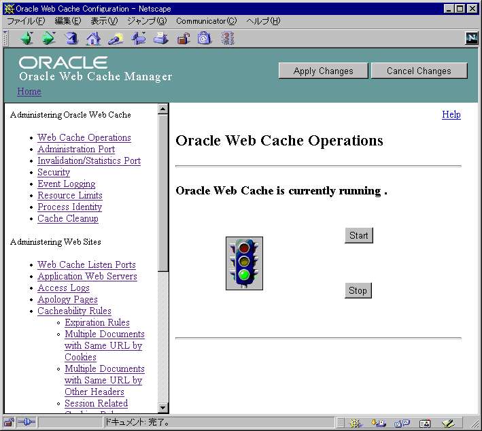Click the ドキュメント: 完了。 status text

[x=137, y=423]
